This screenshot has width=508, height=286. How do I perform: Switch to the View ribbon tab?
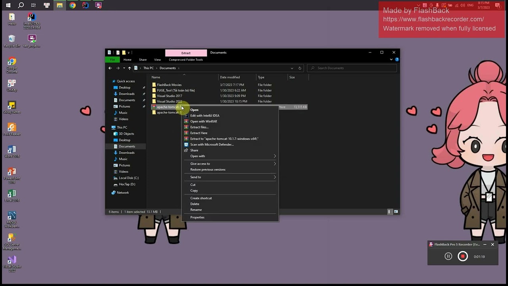tap(158, 60)
